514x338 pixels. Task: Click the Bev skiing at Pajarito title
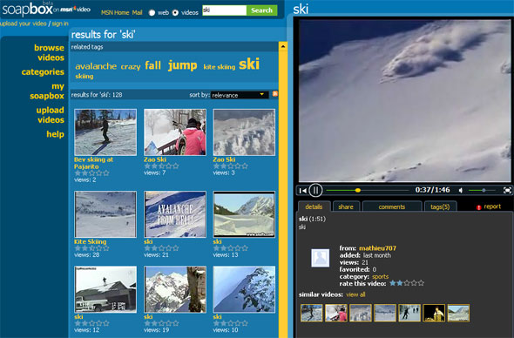click(x=93, y=163)
